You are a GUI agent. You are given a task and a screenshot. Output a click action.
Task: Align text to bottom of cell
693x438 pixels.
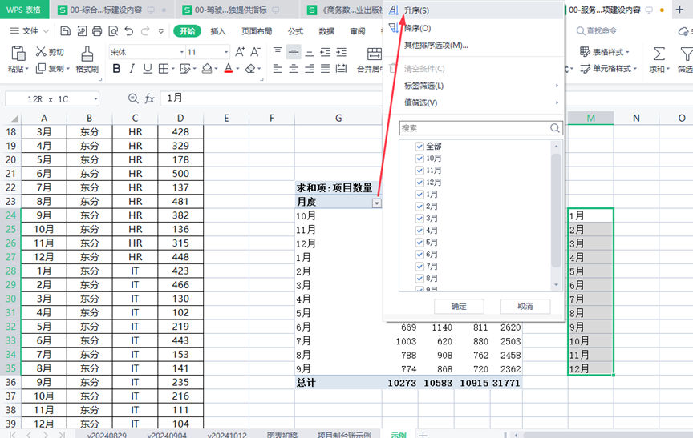click(310, 52)
